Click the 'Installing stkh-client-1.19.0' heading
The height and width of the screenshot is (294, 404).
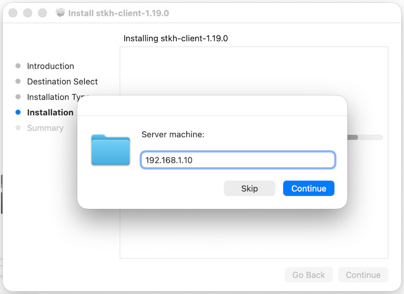(x=176, y=38)
